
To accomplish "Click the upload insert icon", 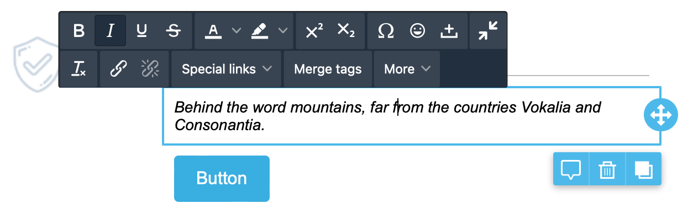I will pyautogui.click(x=449, y=31).
